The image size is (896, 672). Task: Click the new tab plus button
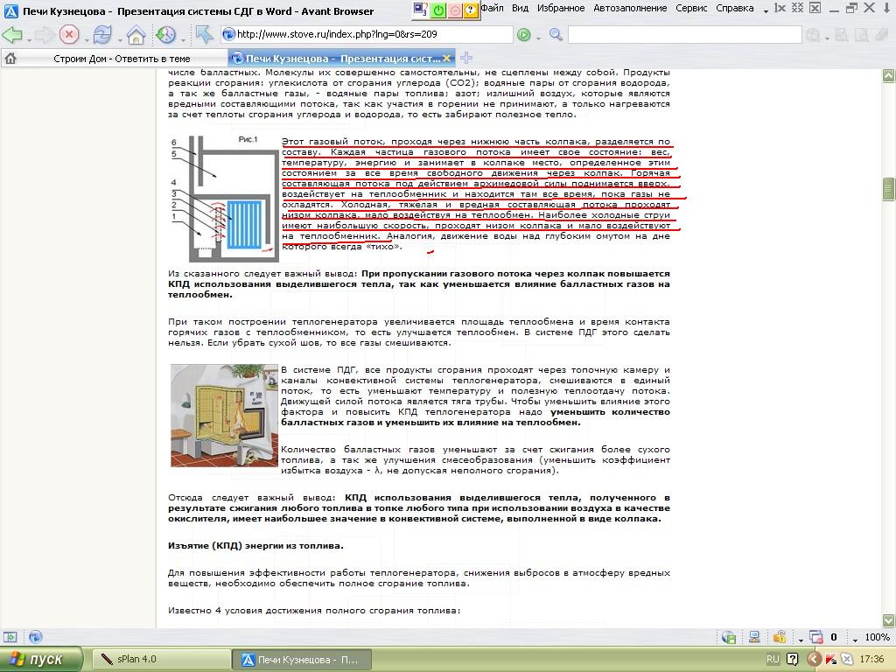(x=466, y=59)
